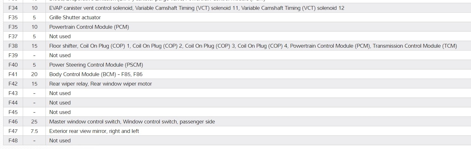Click the F34 fuse label cell
Viewport: 471px width, 149px height.
(x=13, y=8)
